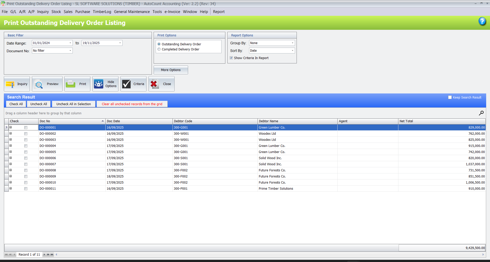Enable Keep Search Result
This screenshot has width=490, height=262.
tap(450, 97)
